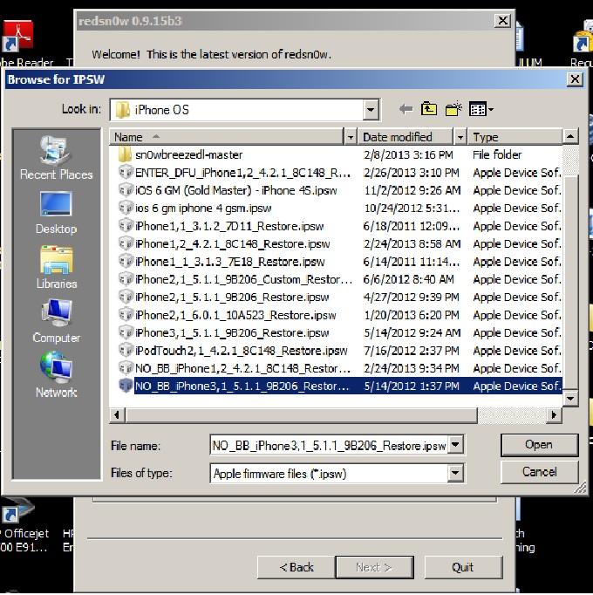Click the date 1/20/2013 6:20 PM

[x=412, y=315]
